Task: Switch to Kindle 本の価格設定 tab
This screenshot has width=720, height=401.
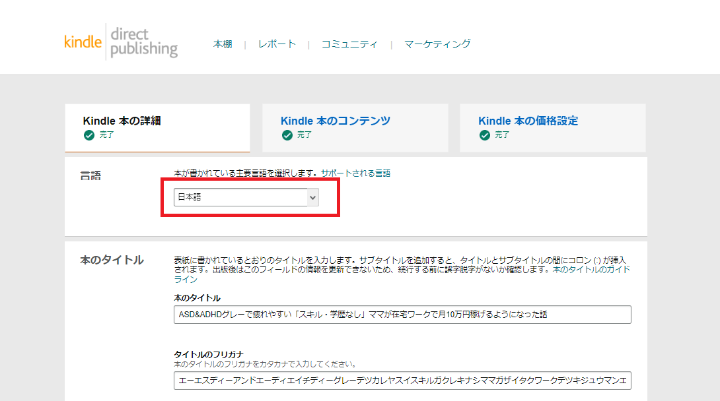Action: pos(552,127)
